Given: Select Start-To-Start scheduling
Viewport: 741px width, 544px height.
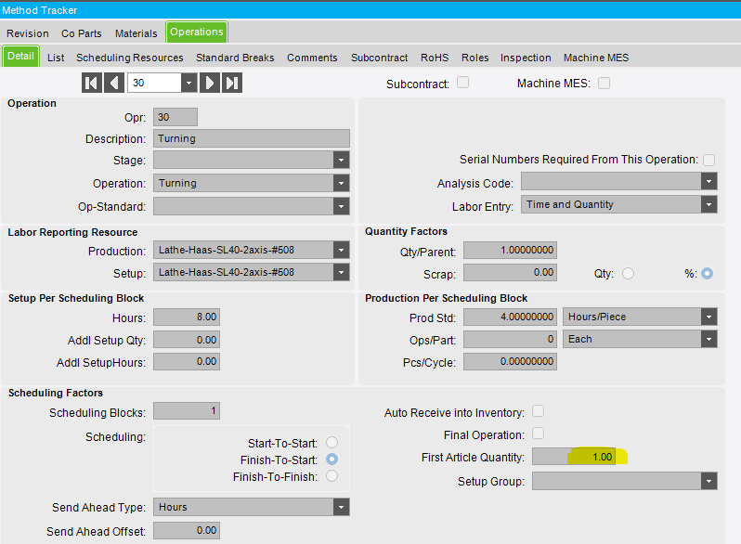Looking at the screenshot, I should click(331, 443).
